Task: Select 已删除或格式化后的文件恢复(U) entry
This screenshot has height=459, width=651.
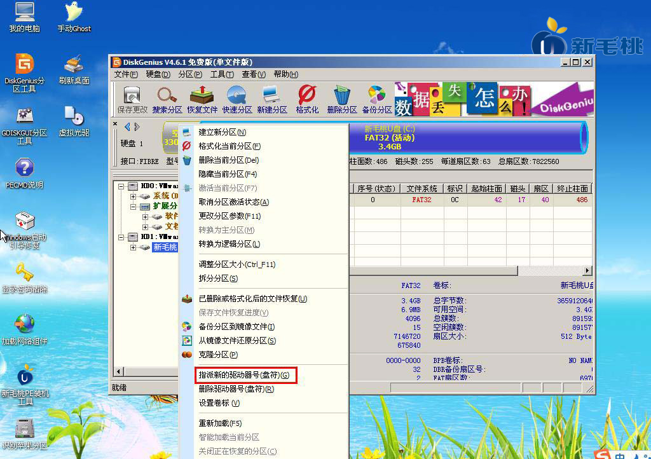Action: click(x=264, y=299)
